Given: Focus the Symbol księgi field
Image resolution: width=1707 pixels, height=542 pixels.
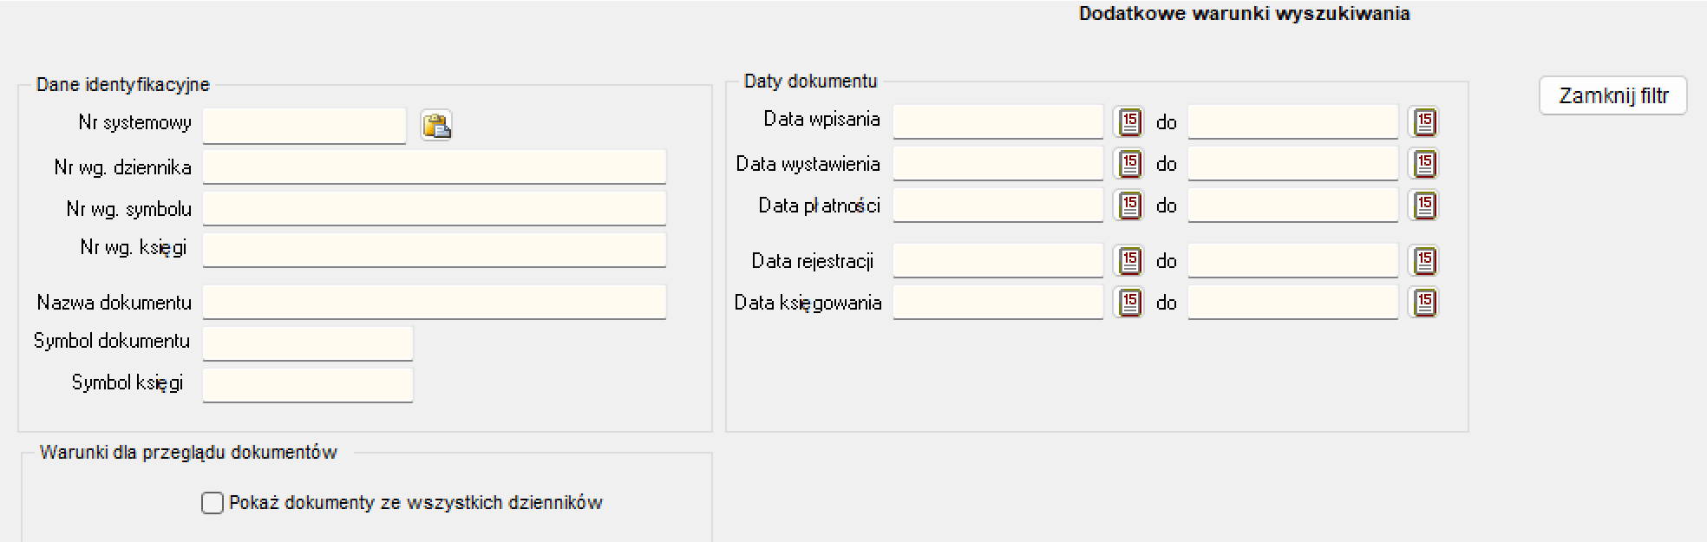Looking at the screenshot, I should click(308, 385).
